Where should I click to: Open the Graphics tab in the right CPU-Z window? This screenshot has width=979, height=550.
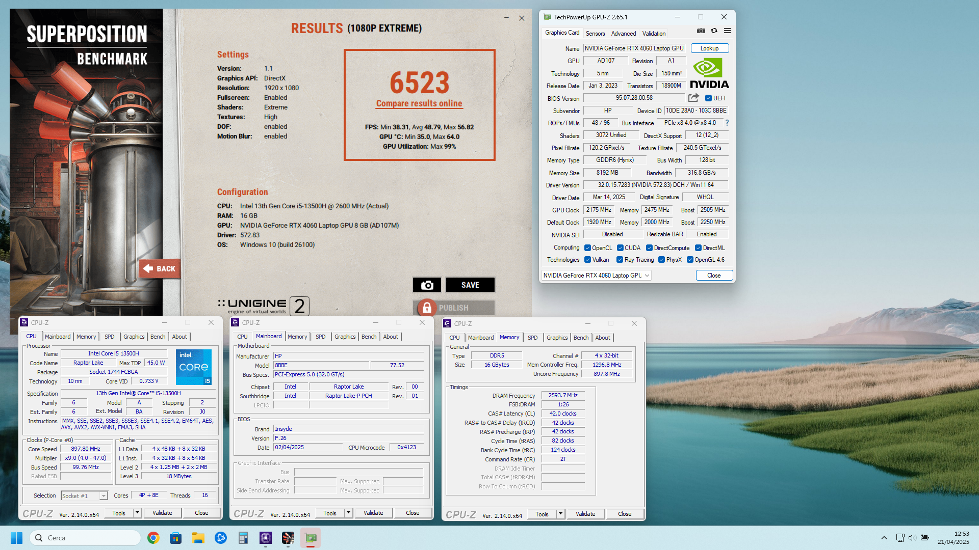pos(557,338)
